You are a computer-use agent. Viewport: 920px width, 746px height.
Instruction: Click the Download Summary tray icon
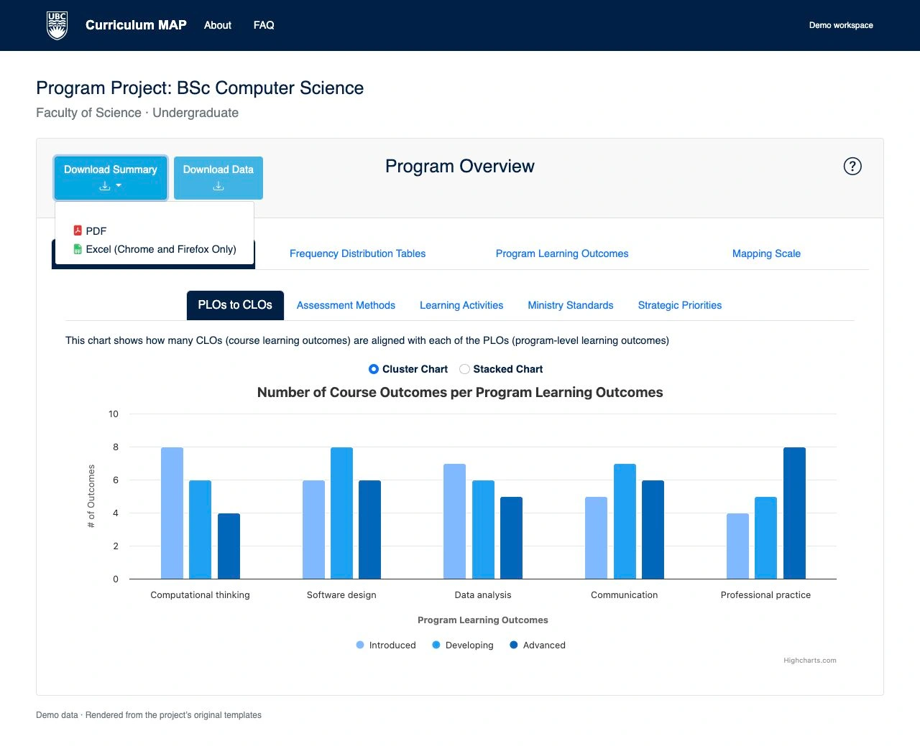[105, 186]
